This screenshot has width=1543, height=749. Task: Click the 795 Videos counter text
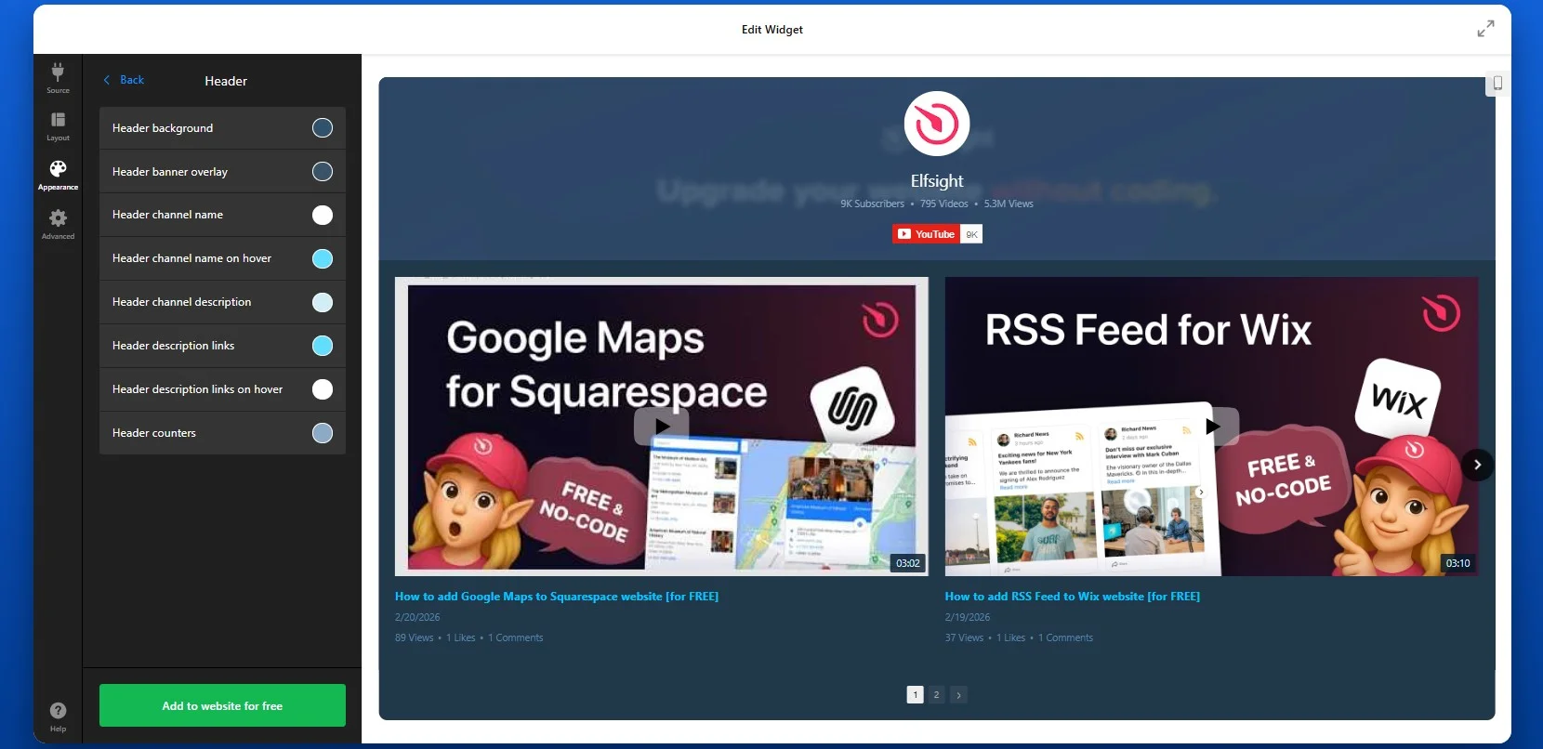944,204
